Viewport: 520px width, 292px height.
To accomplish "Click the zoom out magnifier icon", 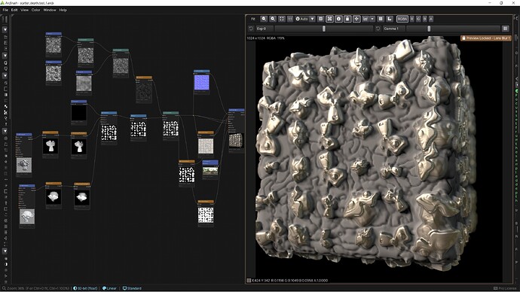I will point(264,19).
